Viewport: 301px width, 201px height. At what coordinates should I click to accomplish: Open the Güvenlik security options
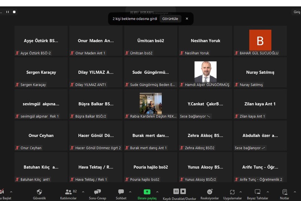click(39, 194)
